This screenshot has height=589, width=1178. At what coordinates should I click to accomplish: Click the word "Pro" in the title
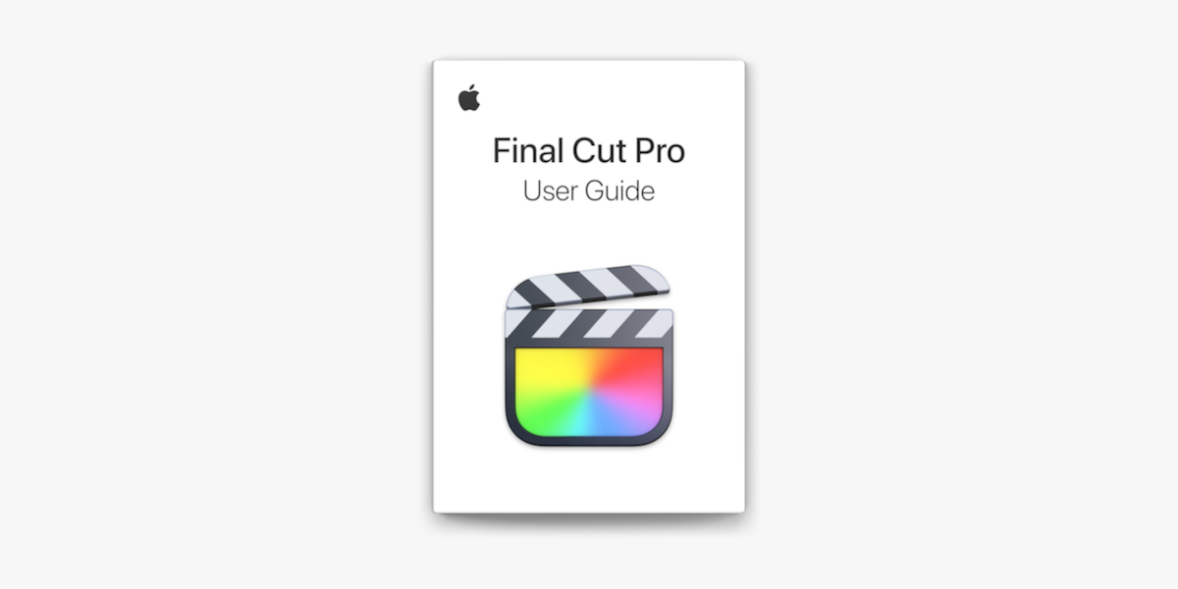(659, 152)
